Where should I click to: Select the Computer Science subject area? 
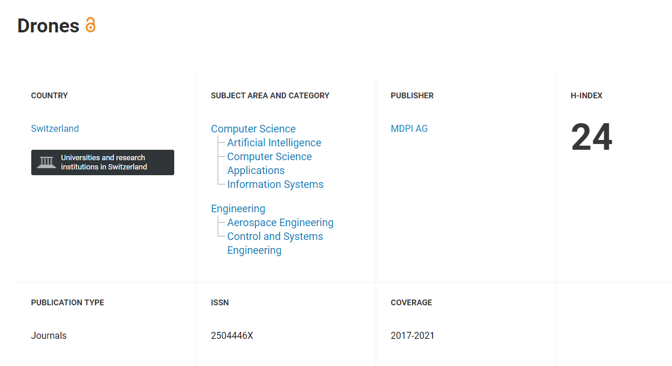point(254,129)
